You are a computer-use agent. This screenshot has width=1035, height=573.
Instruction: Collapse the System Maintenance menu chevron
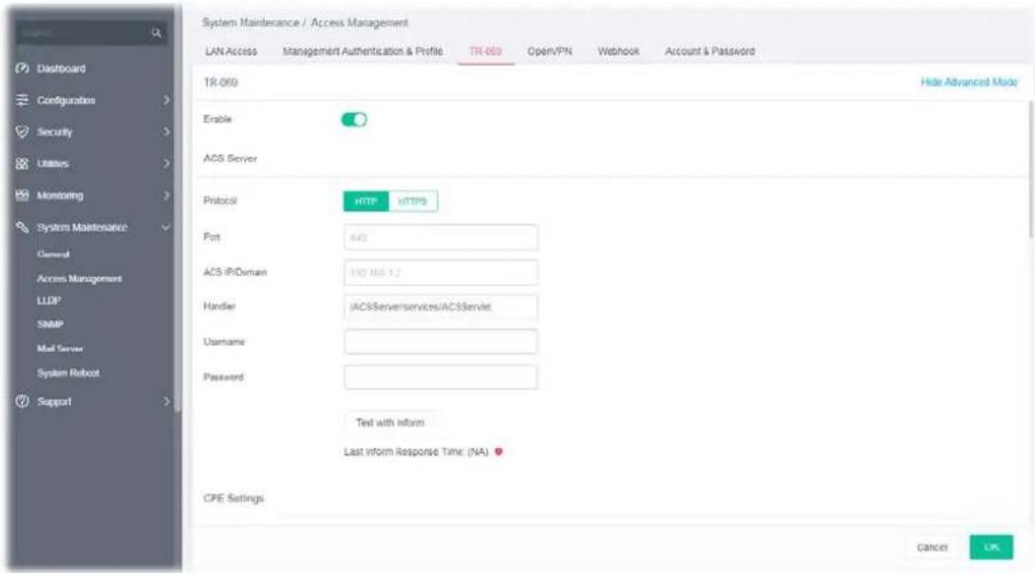coord(165,227)
